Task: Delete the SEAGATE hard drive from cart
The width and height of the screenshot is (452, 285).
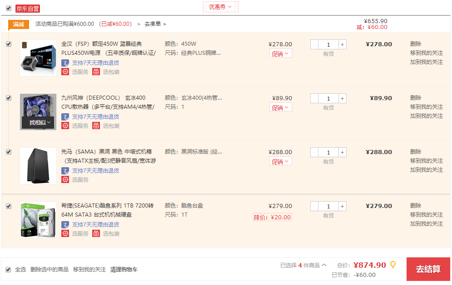Action: 415,205
